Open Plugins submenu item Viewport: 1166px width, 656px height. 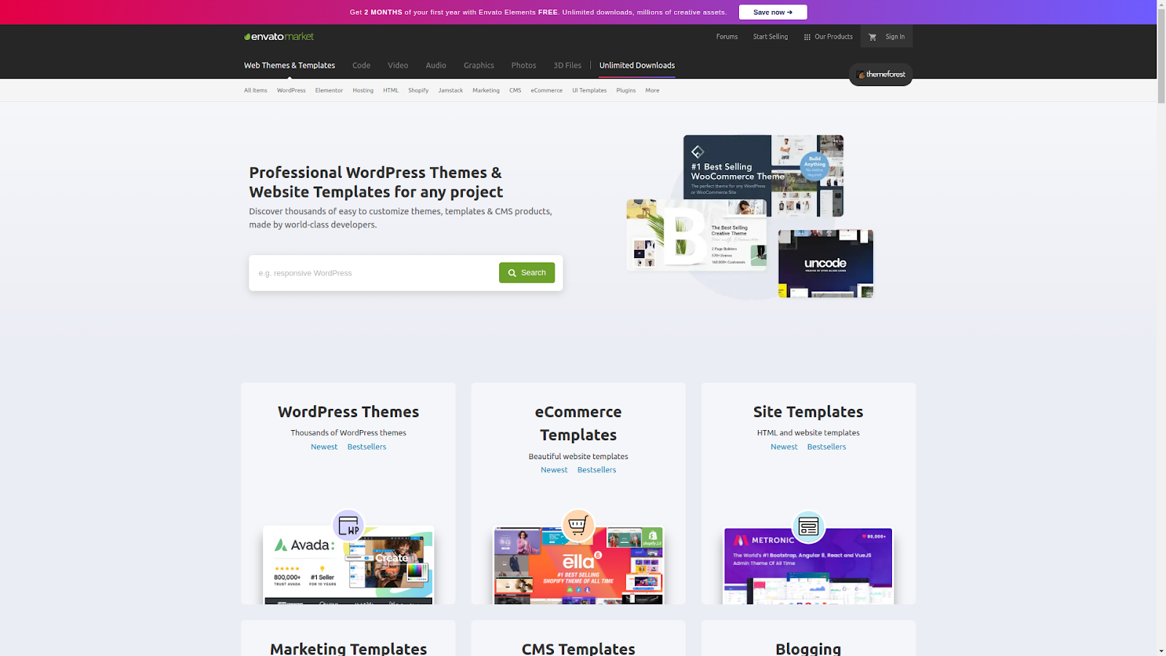click(626, 90)
